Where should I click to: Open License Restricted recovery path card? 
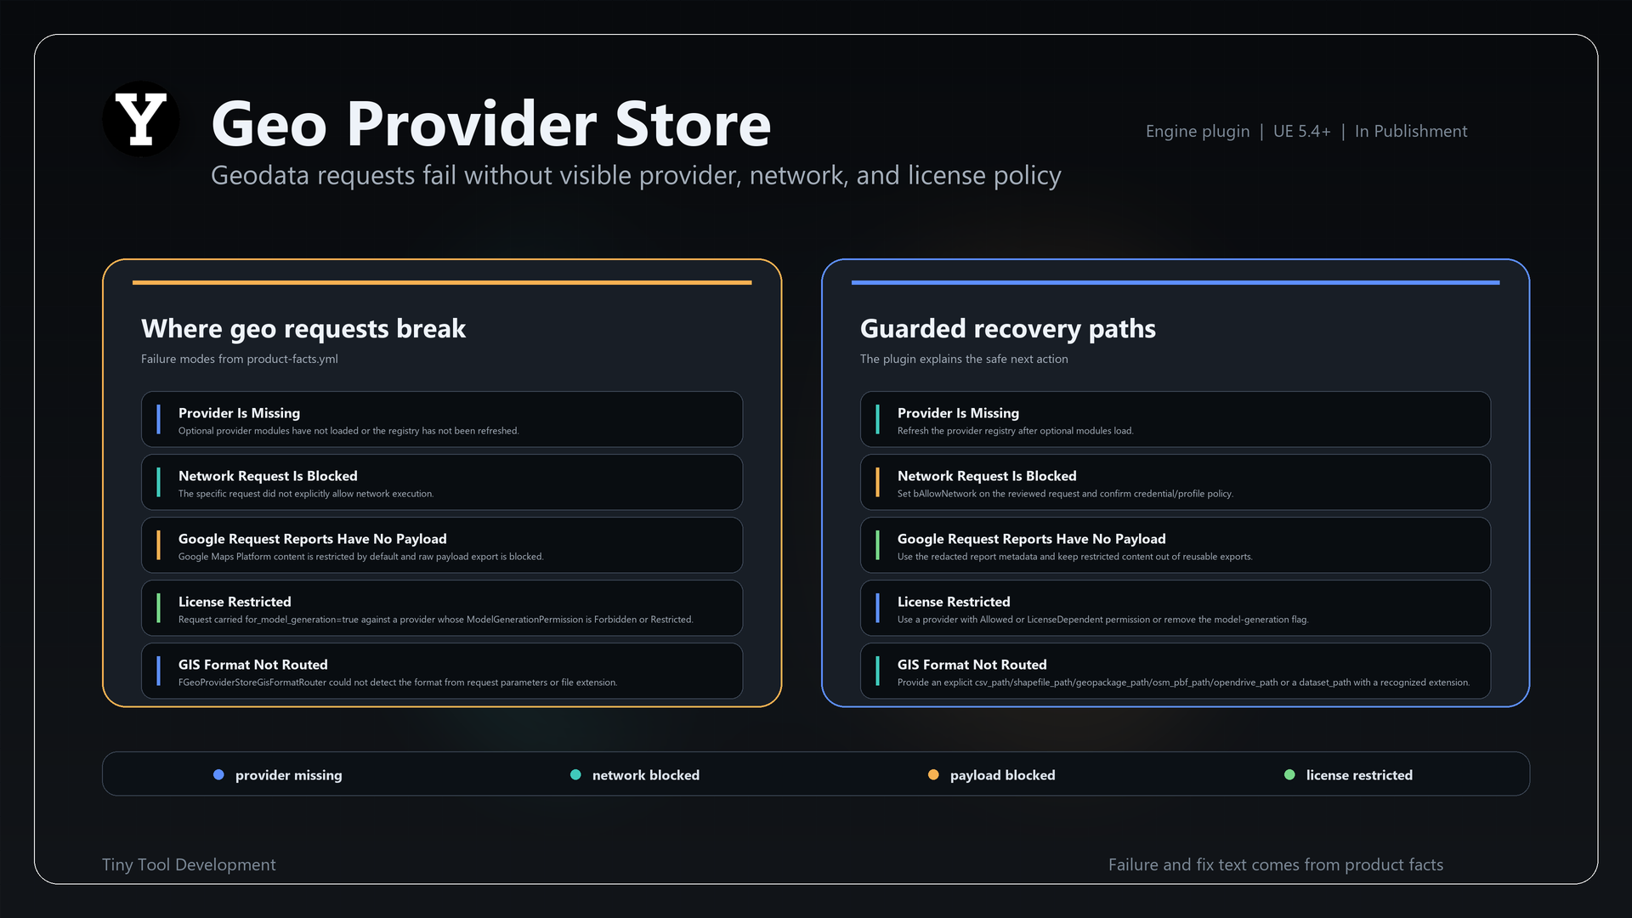tap(1176, 608)
